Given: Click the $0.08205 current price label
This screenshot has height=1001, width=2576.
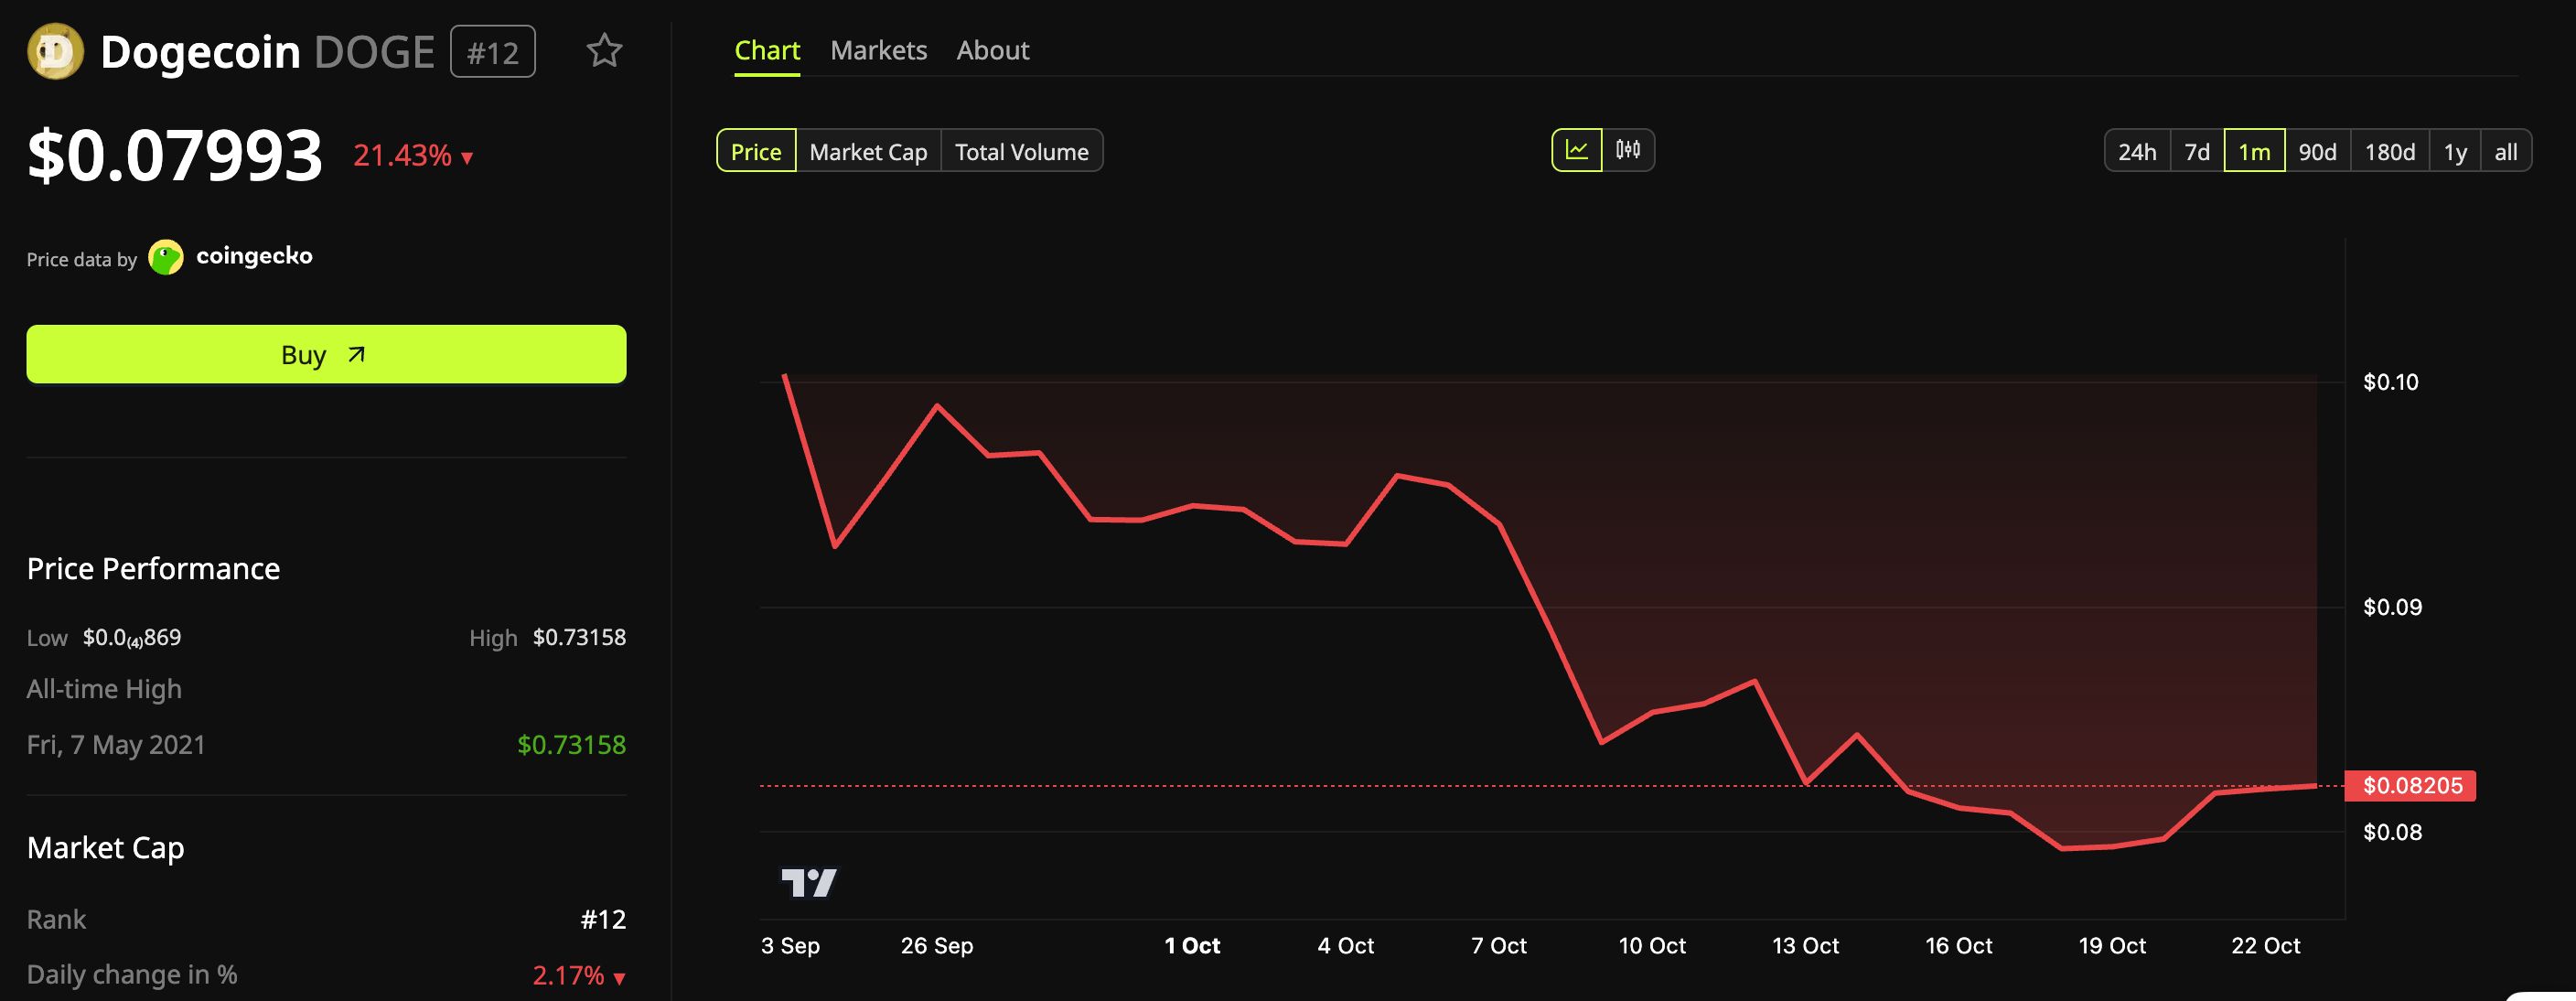Looking at the screenshot, I should coord(2411,785).
